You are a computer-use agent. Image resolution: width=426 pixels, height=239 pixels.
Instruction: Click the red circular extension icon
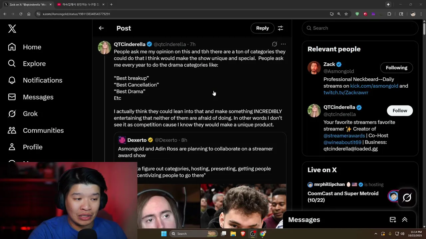point(365,14)
